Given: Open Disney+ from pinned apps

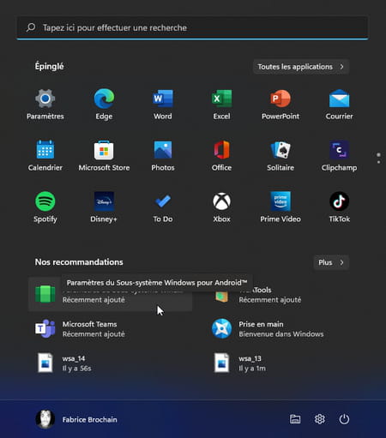Looking at the screenshot, I should (104, 207).
